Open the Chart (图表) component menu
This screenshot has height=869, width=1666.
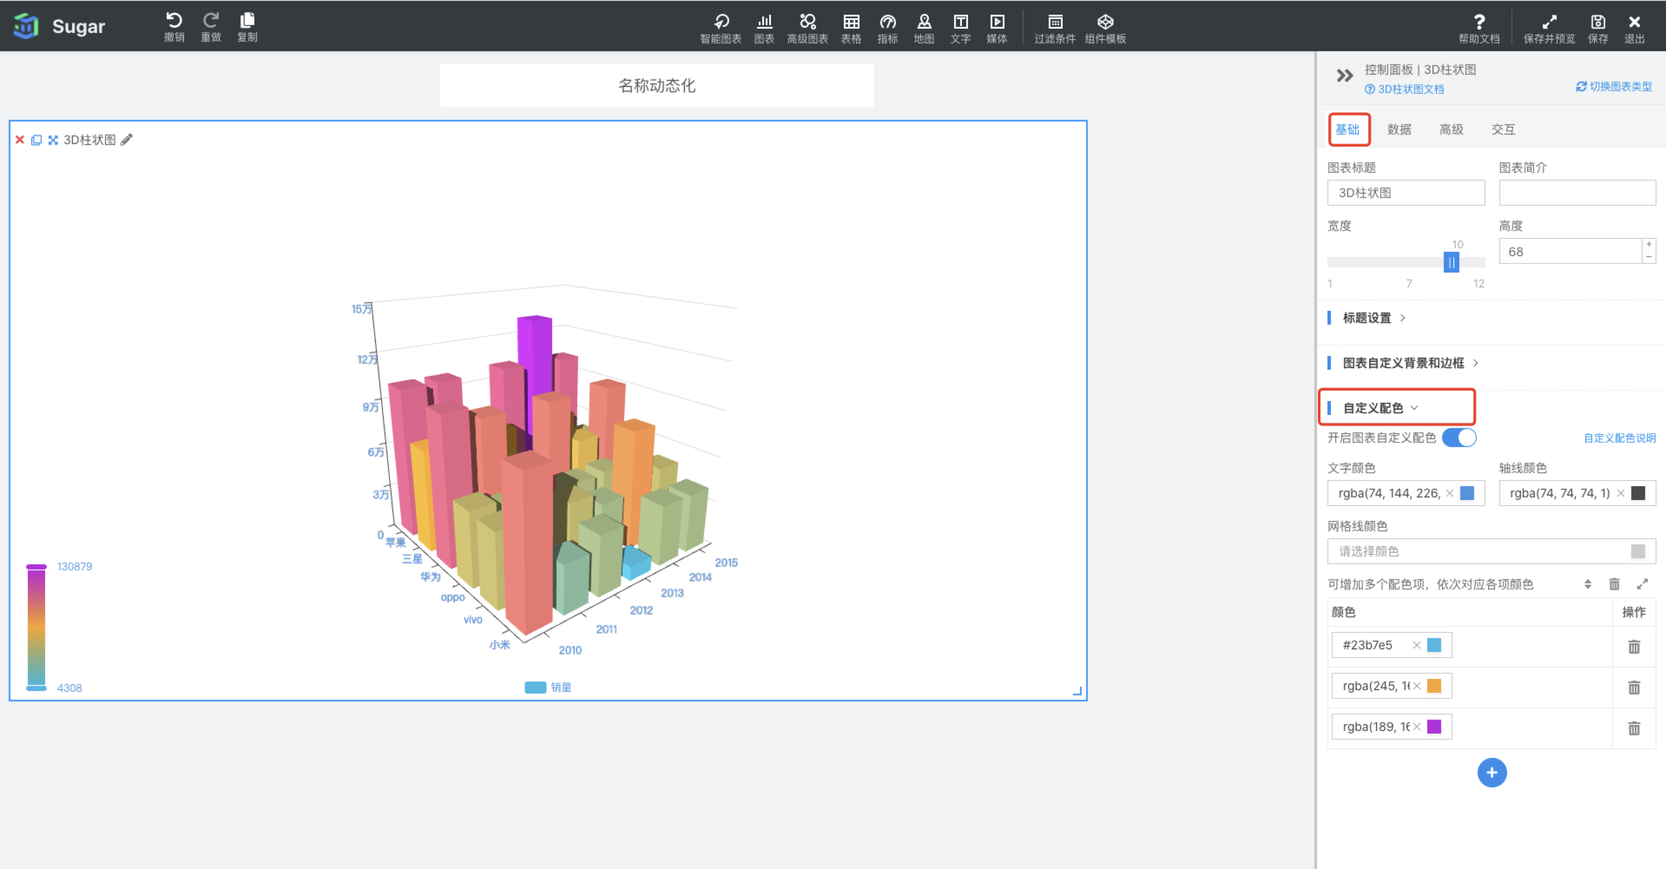(764, 29)
